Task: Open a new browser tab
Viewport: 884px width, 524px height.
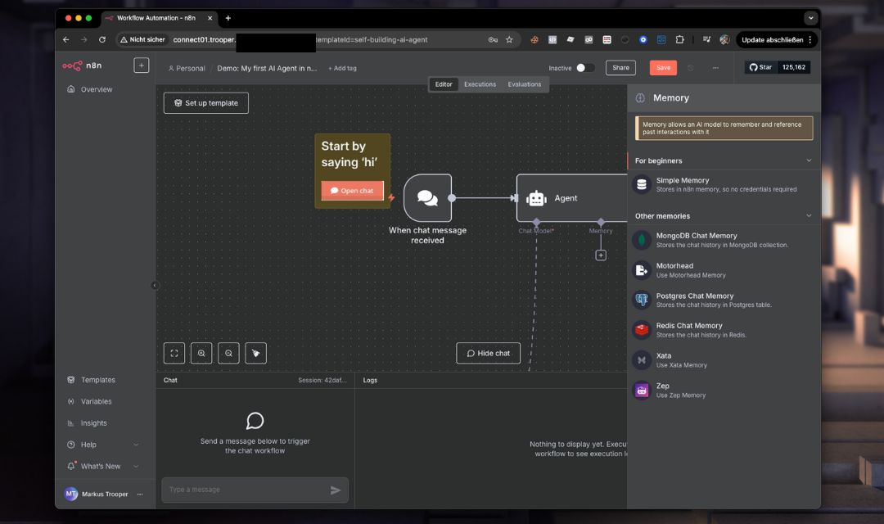Action: (228, 18)
